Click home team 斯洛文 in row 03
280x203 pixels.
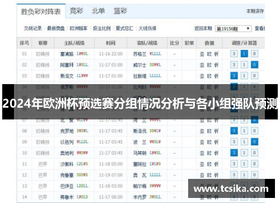pyautogui.click(x=67, y=76)
